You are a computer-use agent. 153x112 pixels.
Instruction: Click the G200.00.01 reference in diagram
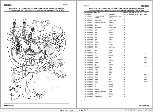click(x=60, y=59)
